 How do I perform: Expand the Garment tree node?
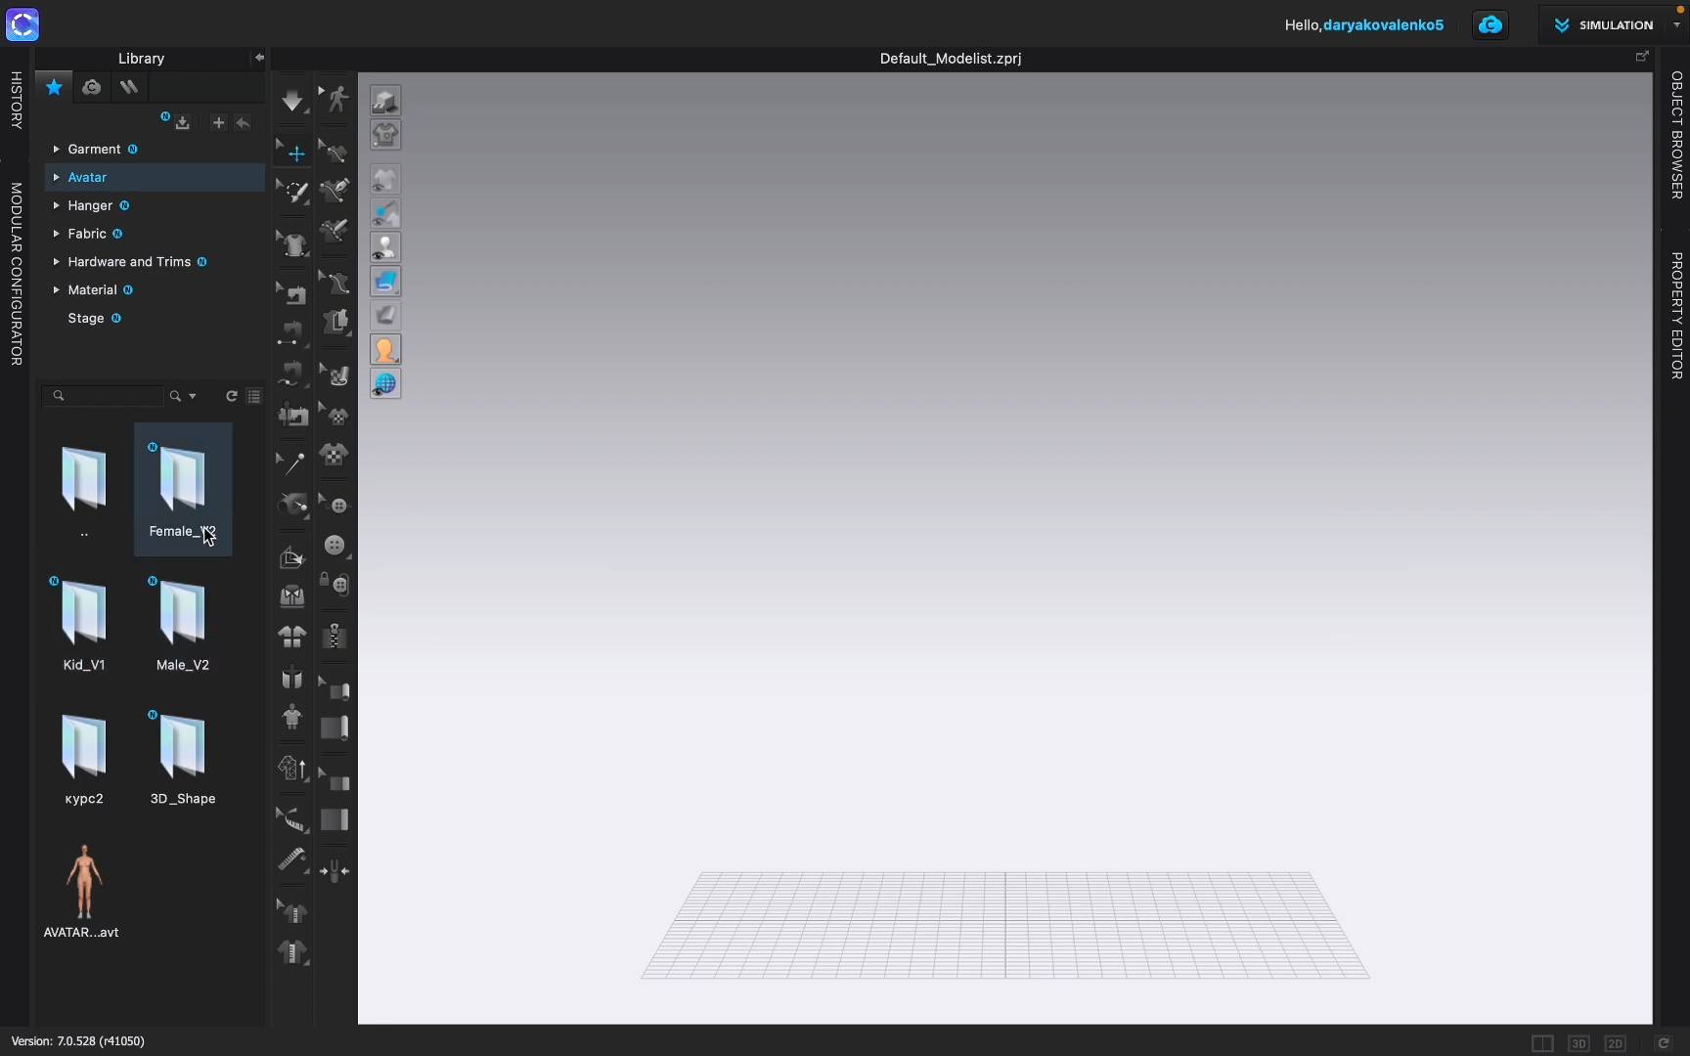coord(56,150)
